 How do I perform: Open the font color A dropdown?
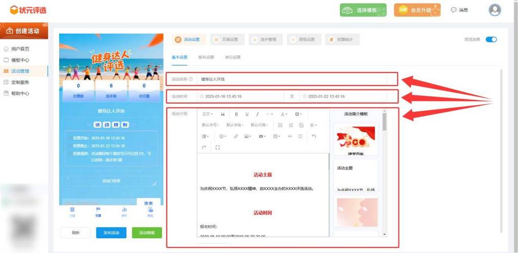(284, 114)
